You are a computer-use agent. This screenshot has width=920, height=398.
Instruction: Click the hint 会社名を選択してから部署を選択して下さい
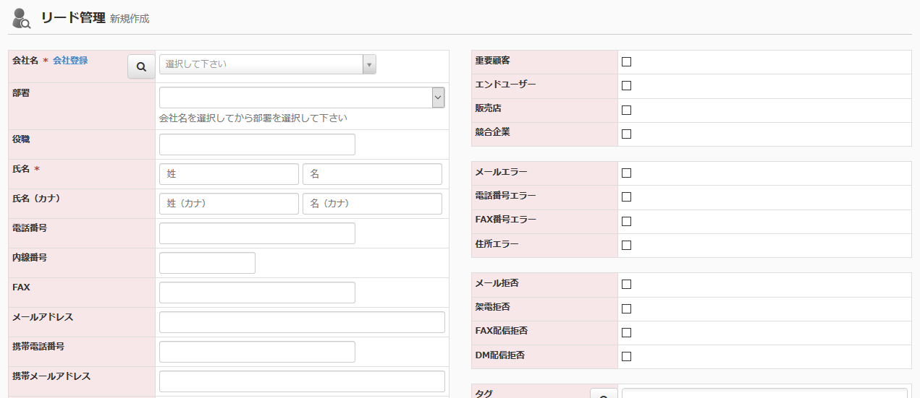(253, 118)
